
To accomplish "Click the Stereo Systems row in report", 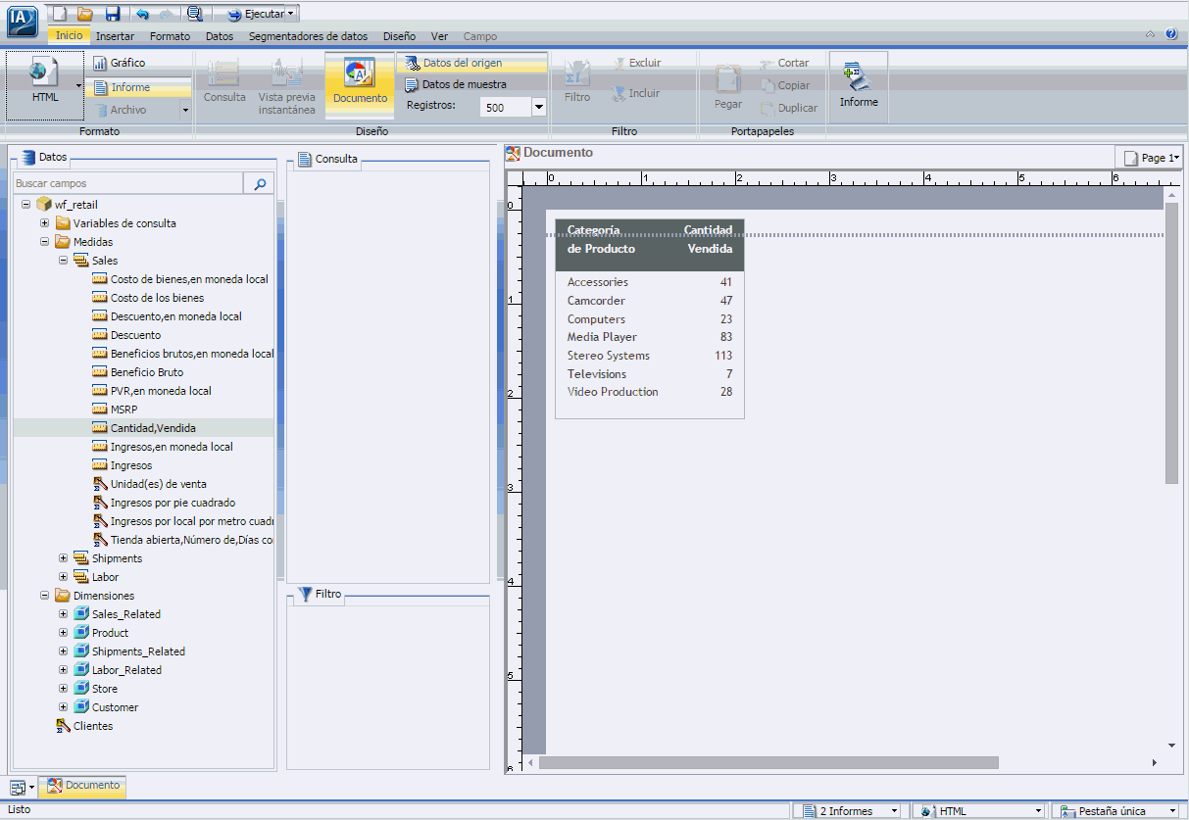I will (649, 356).
